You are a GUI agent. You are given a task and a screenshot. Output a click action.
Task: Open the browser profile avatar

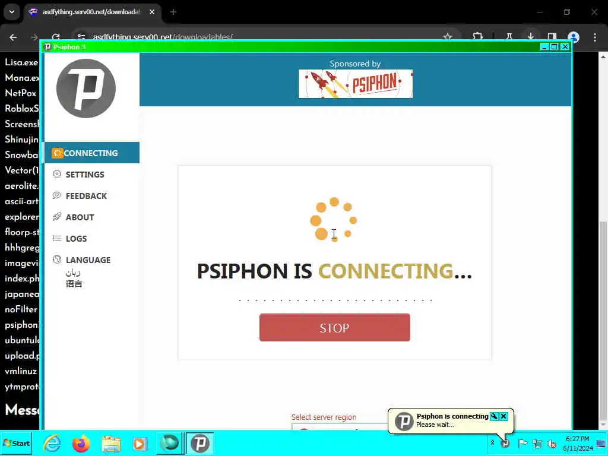(x=574, y=37)
